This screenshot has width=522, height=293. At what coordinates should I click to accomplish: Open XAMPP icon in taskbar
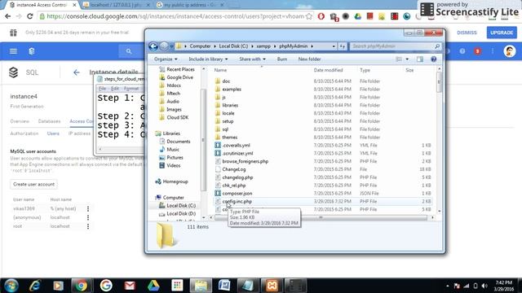pos(272,286)
